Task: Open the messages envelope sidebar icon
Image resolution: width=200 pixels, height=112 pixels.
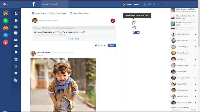Action: coord(16,26)
